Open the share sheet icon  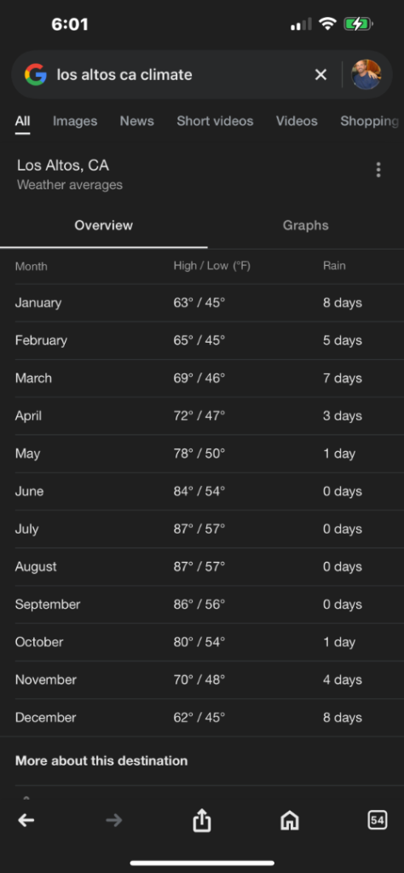pos(202,820)
